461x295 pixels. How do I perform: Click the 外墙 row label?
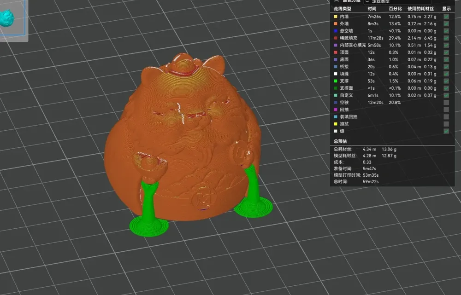pyautogui.click(x=344, y=23)
